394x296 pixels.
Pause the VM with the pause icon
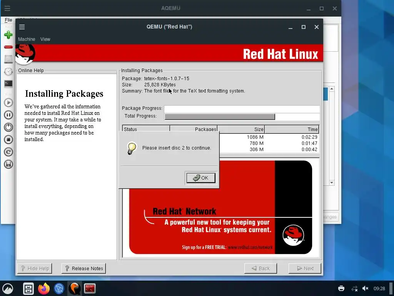click(x=8, y=115)
